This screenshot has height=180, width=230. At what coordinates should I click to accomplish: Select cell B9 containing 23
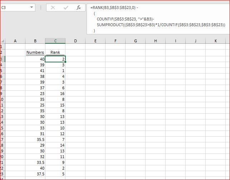[x=35, y=94]
